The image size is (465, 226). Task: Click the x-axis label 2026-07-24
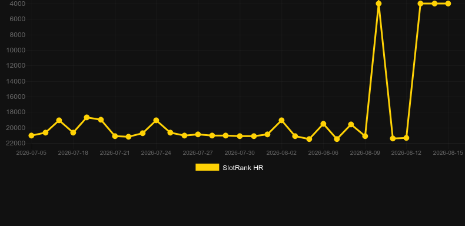[156, 153]
